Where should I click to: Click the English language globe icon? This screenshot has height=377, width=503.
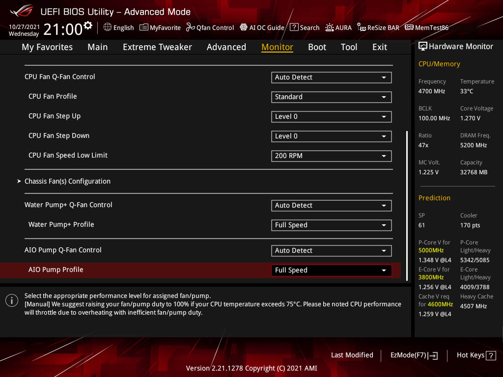(x=108, y=27)
